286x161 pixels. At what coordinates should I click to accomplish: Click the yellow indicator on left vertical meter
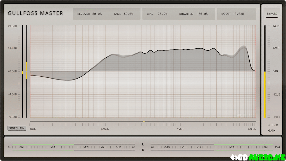coord(26,70)
